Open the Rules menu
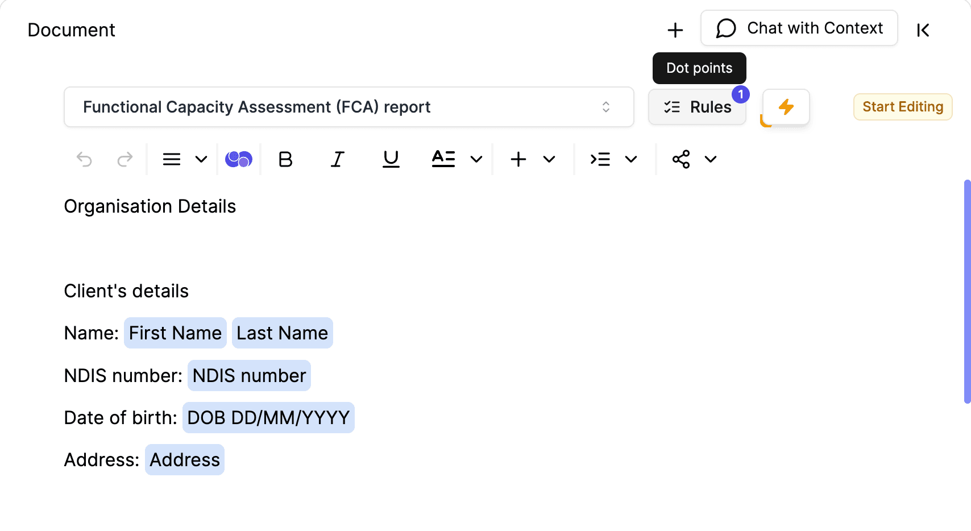The width and height of the screenshot is (971, 531). click(698, 107)
